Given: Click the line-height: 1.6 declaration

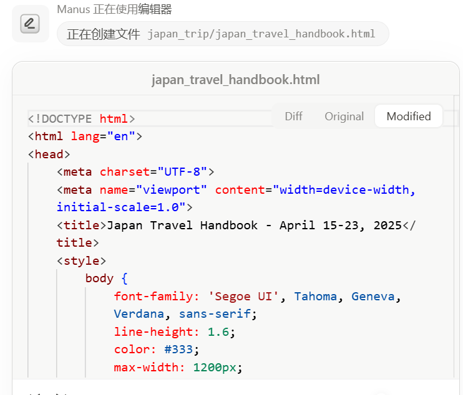Looking at the screenshot, I should tap(175, 332).
